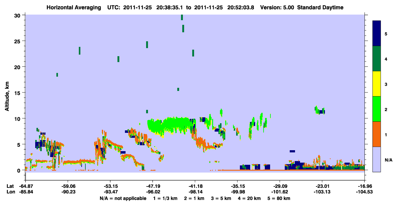Click the latitude value -29.09
This screenshot has height=207, width=405.
[x=280, y=186]
